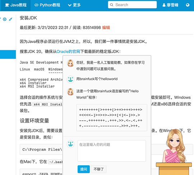Expand the 更多 dropdown menu

point(74,5)
